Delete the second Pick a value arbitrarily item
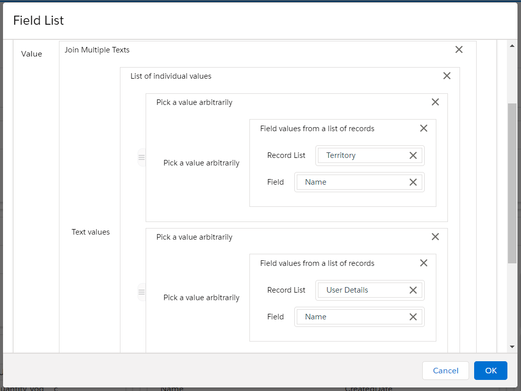The image size is (521, 391). pyautogui.click(x=435, y=237)
